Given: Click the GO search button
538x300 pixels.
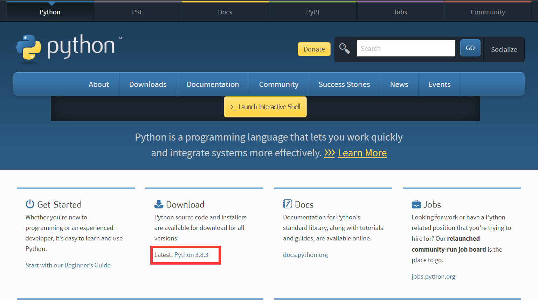Looking at the screenshot, I should [470, 48].
